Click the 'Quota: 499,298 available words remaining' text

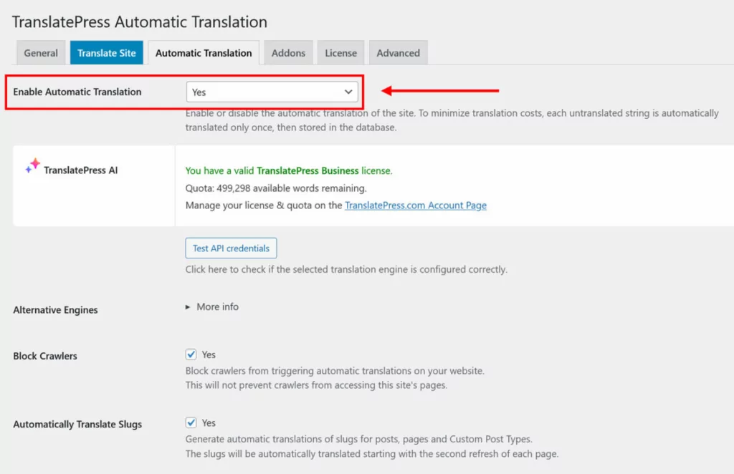coord(276,188)
